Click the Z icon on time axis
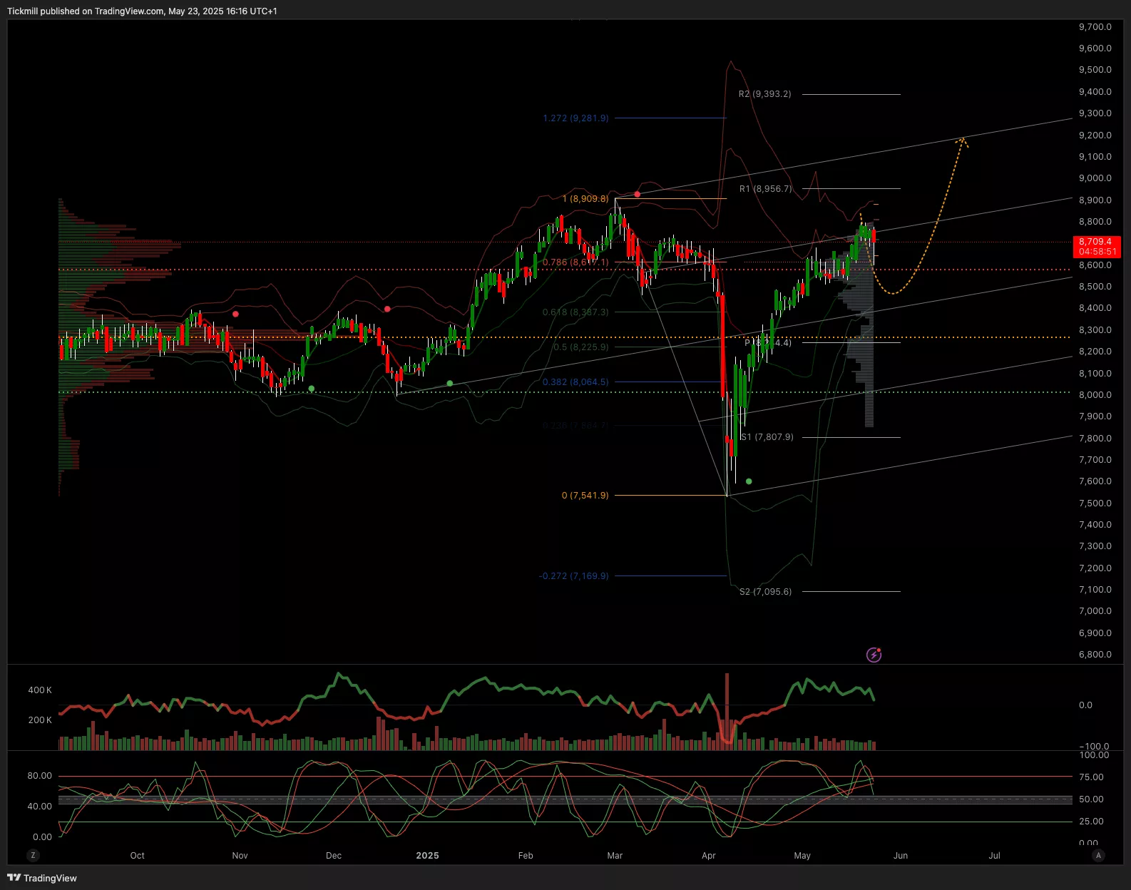Viewport: 1131px width, 890px height. click(33, 855)
